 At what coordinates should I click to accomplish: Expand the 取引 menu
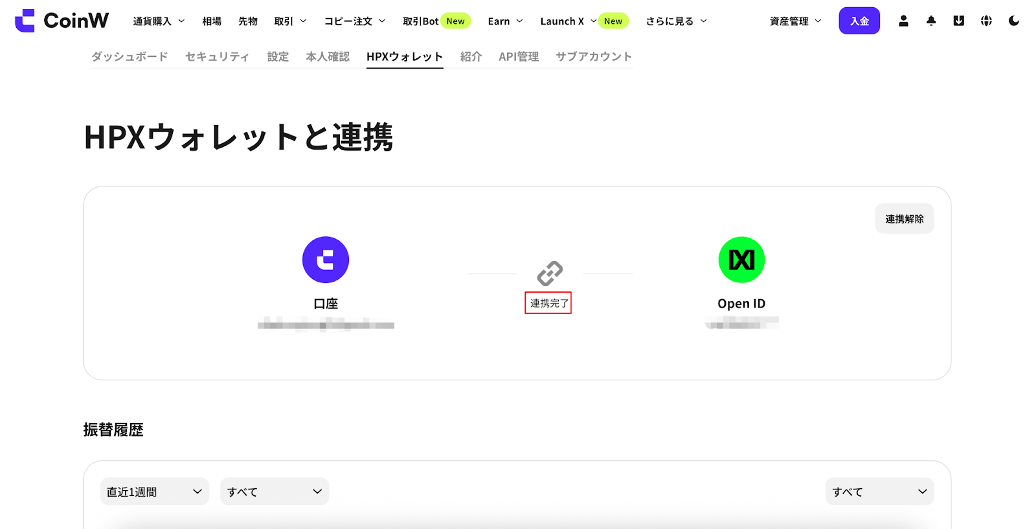coord(290,21)
